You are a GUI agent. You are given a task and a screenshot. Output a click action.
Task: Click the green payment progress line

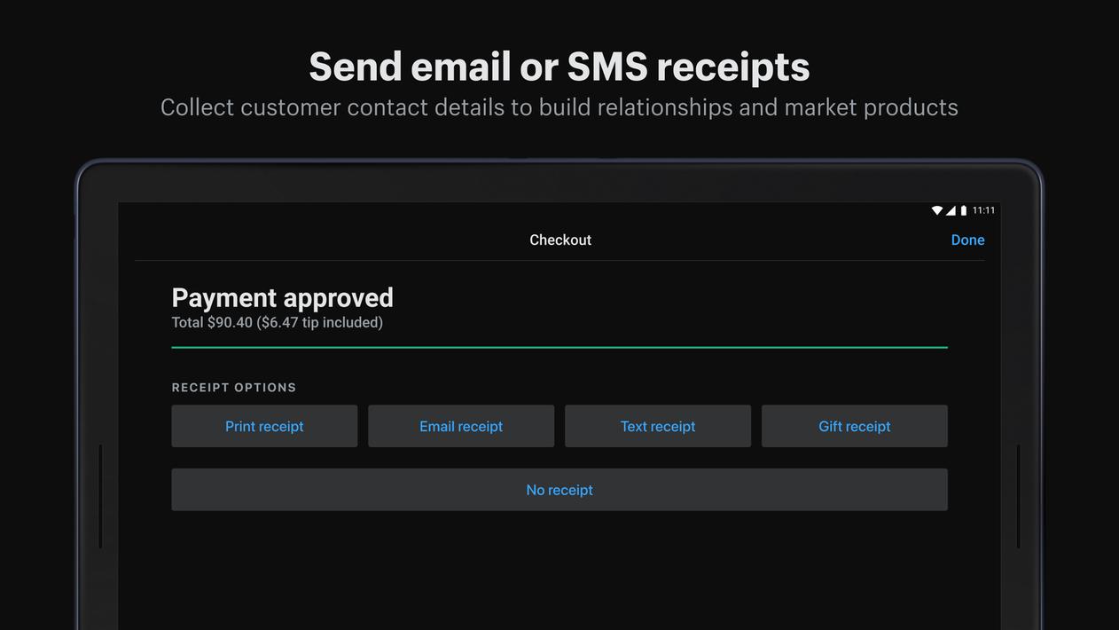tap(559, 347)
